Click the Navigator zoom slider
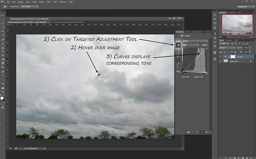256x159 pixels. [x=238, y=37]
